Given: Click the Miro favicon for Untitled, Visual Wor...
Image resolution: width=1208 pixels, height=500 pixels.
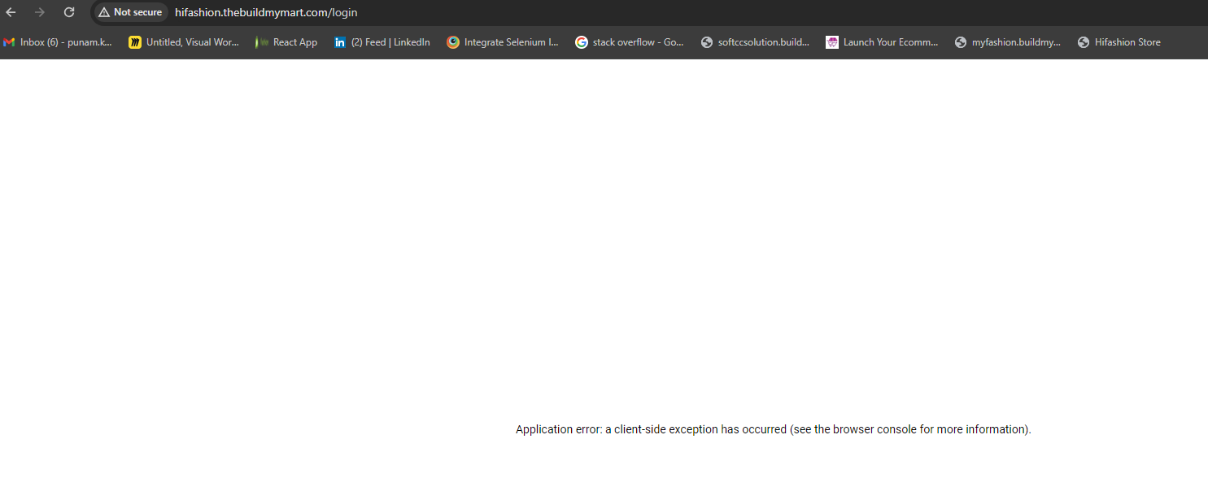Looking at the screenshot, I should coord(135,42).
